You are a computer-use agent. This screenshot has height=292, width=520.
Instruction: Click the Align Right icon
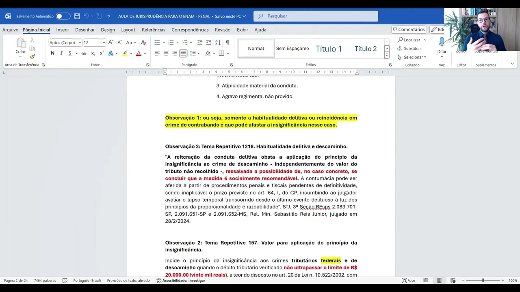point(175,53)
